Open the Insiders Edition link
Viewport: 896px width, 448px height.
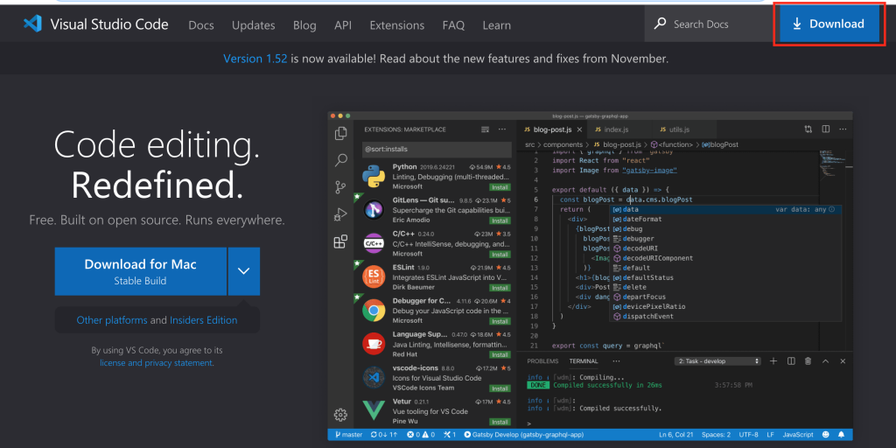click(203, 320)
